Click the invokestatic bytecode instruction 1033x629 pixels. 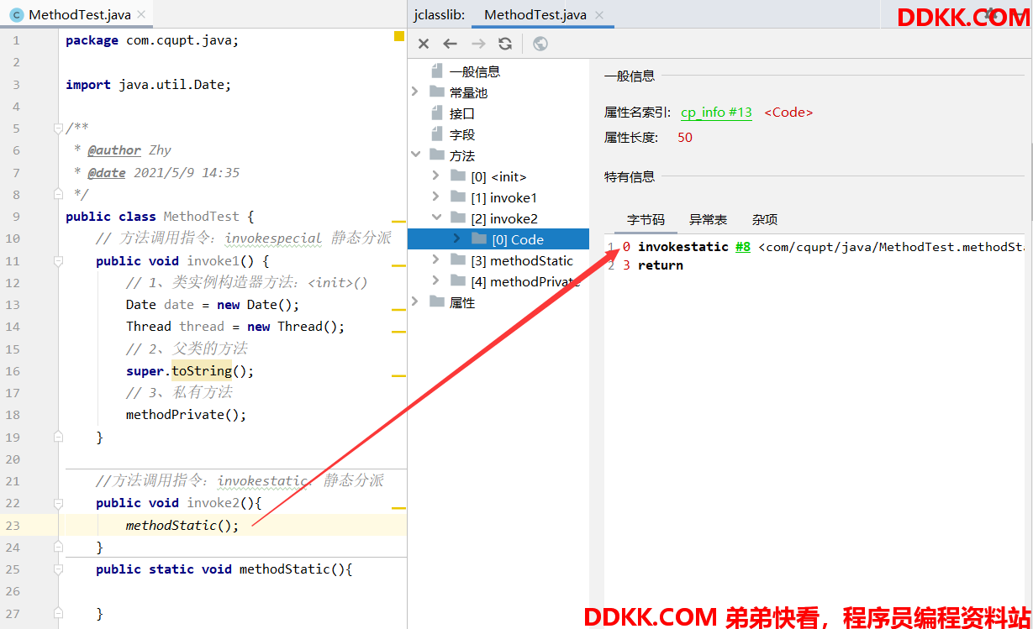(683, 247)
